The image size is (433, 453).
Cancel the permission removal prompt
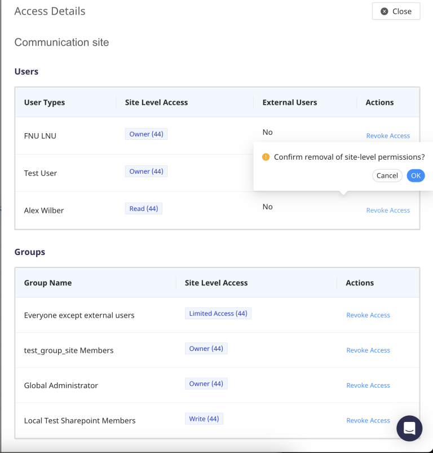pos(387,175)
